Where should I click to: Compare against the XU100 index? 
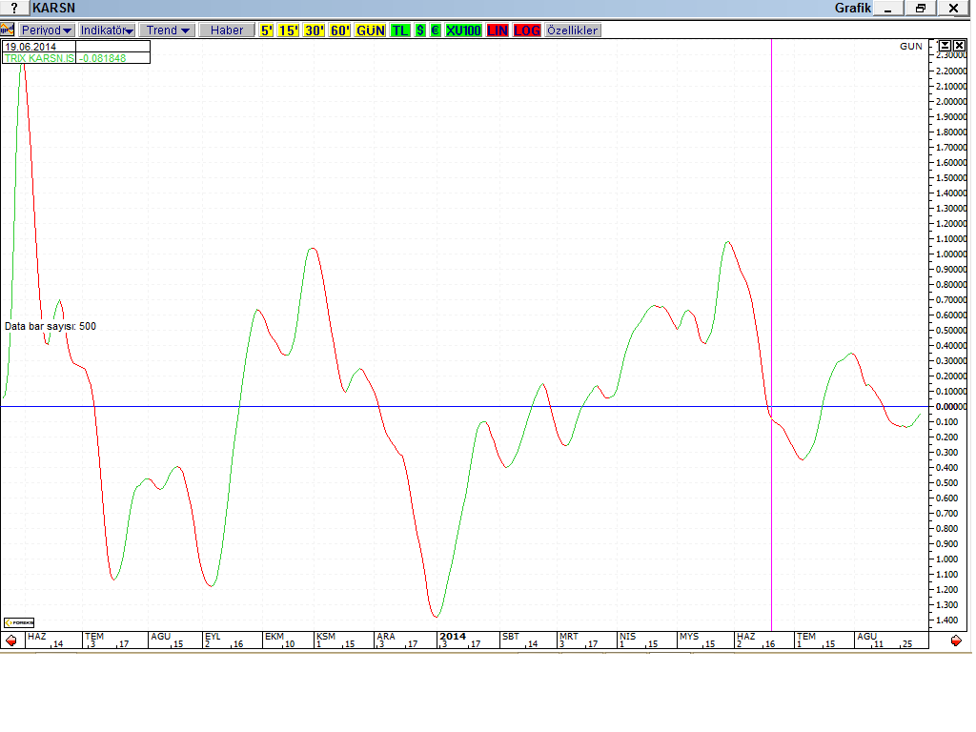click(x=464, y=30)
